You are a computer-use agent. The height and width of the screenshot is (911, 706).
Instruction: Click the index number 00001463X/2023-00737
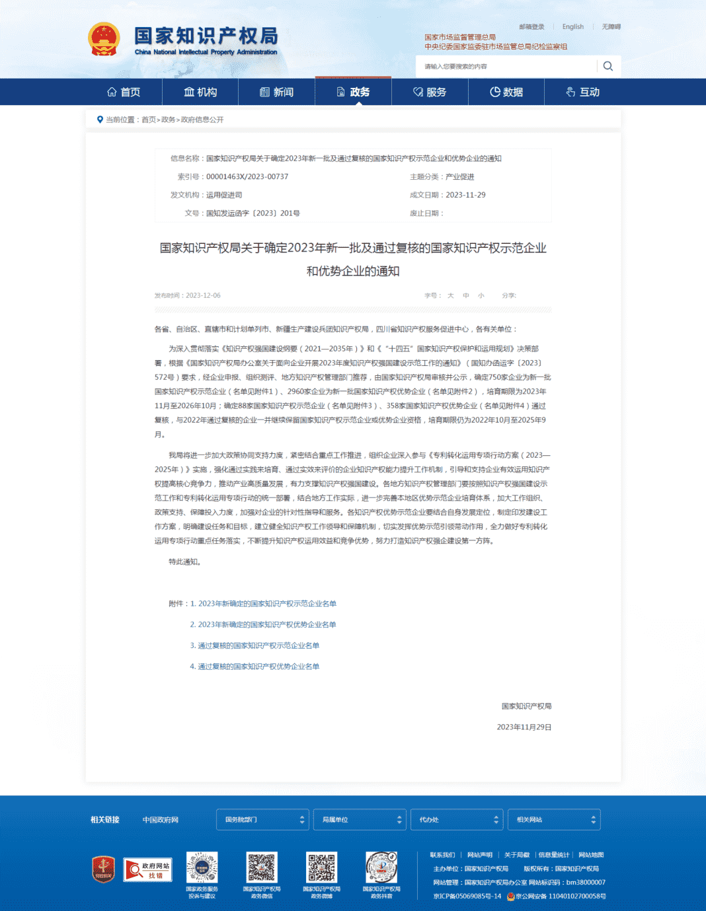click(247, 177)
